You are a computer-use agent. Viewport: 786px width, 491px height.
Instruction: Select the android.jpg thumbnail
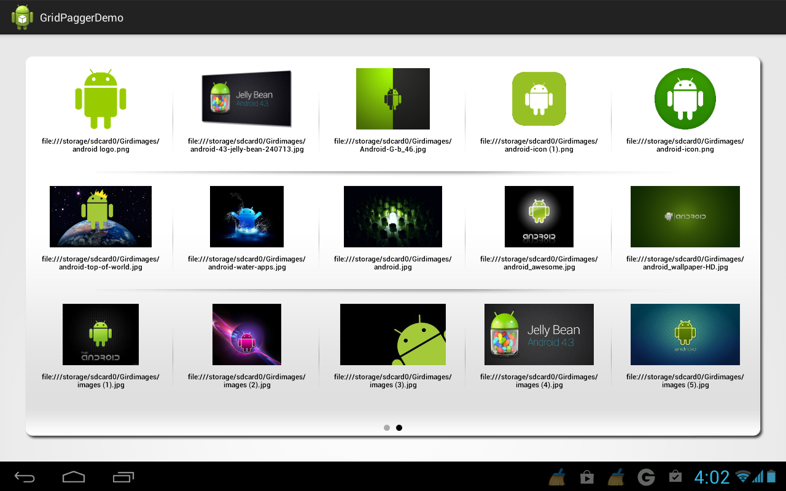[393, 217]
